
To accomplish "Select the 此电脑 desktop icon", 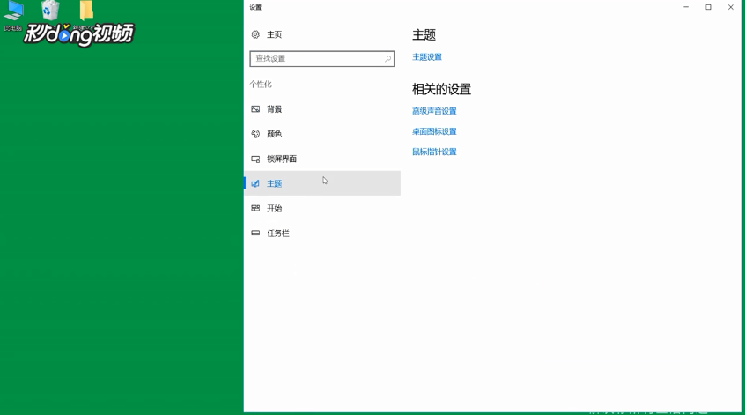I will tap(13, 15).
